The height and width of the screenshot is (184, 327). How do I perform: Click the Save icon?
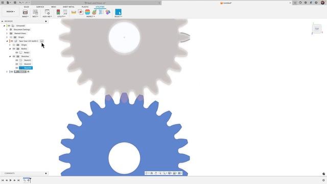[x=15, y=3]
